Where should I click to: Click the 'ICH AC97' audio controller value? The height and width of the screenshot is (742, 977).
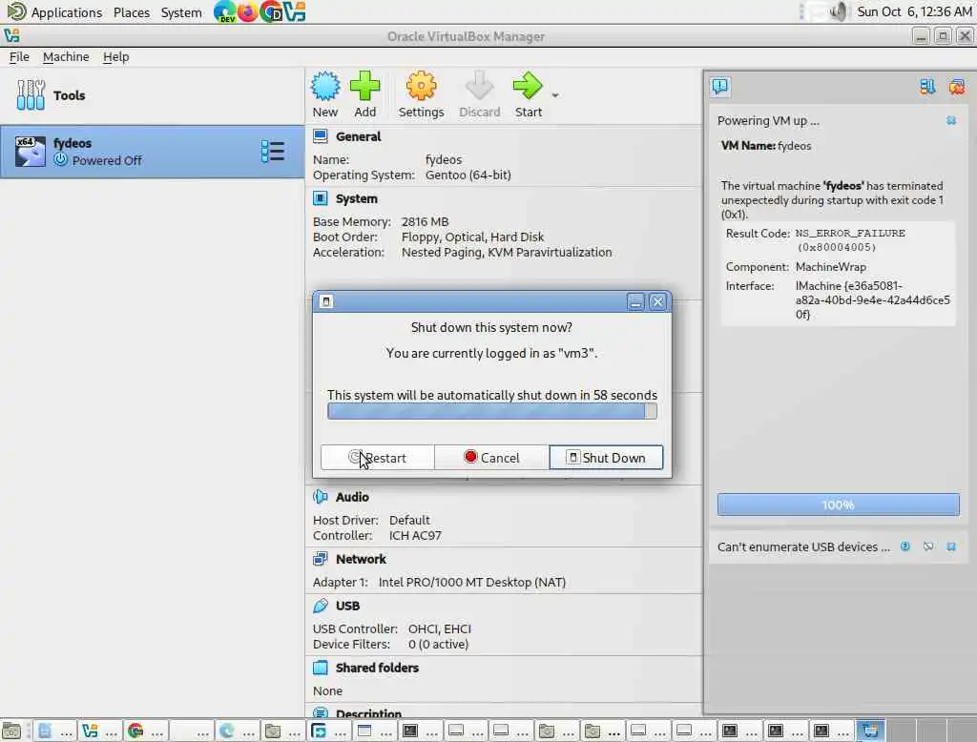pyautogui.click(x=415, y=536)
